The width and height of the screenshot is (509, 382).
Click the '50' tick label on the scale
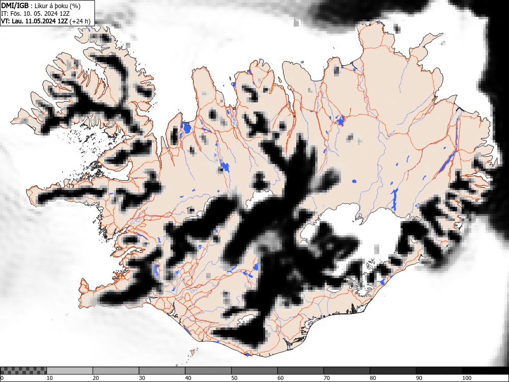[x=234, y=378]
